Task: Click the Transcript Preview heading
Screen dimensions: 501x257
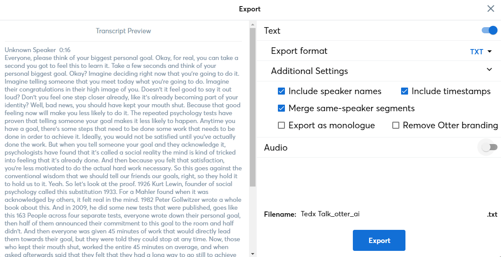Action: pos(123,31)
